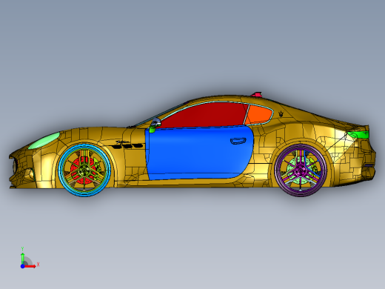385x289 pixels.
Task: Select the side mirror near windshield
Action: coord(155,124)
